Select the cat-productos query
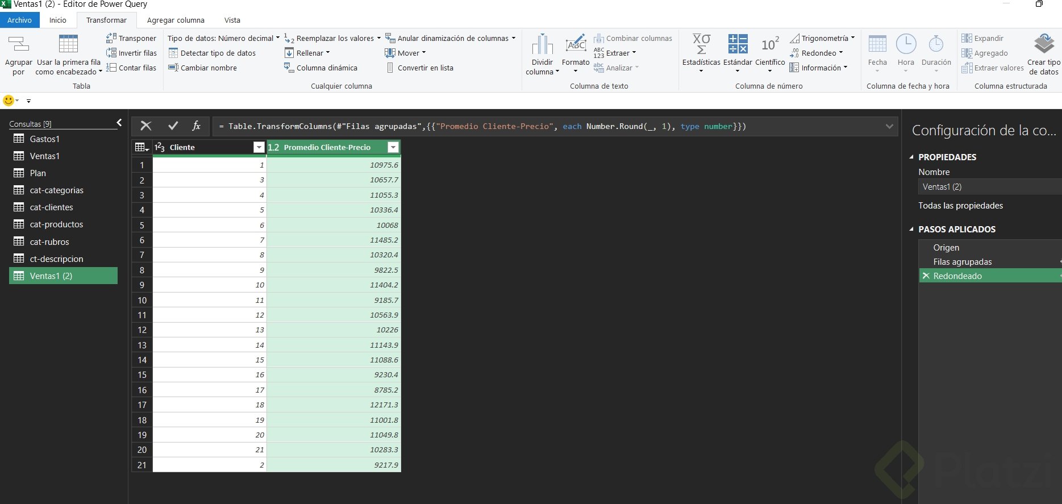The height and width of the screenshot is (504, 1062). point(56,224)
